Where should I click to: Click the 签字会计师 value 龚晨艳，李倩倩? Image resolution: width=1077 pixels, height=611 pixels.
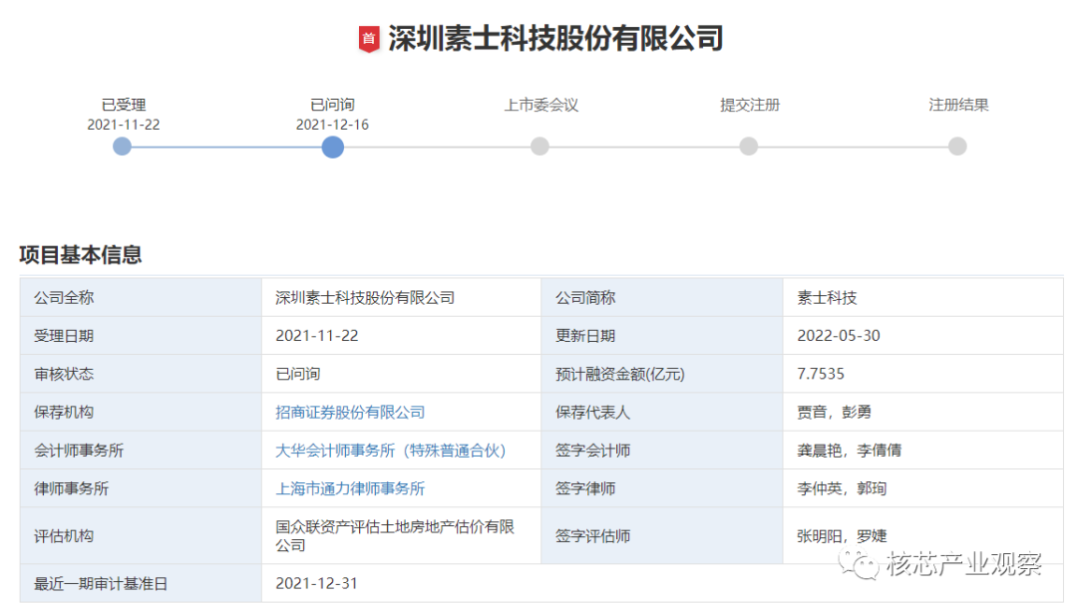(849, 452)
